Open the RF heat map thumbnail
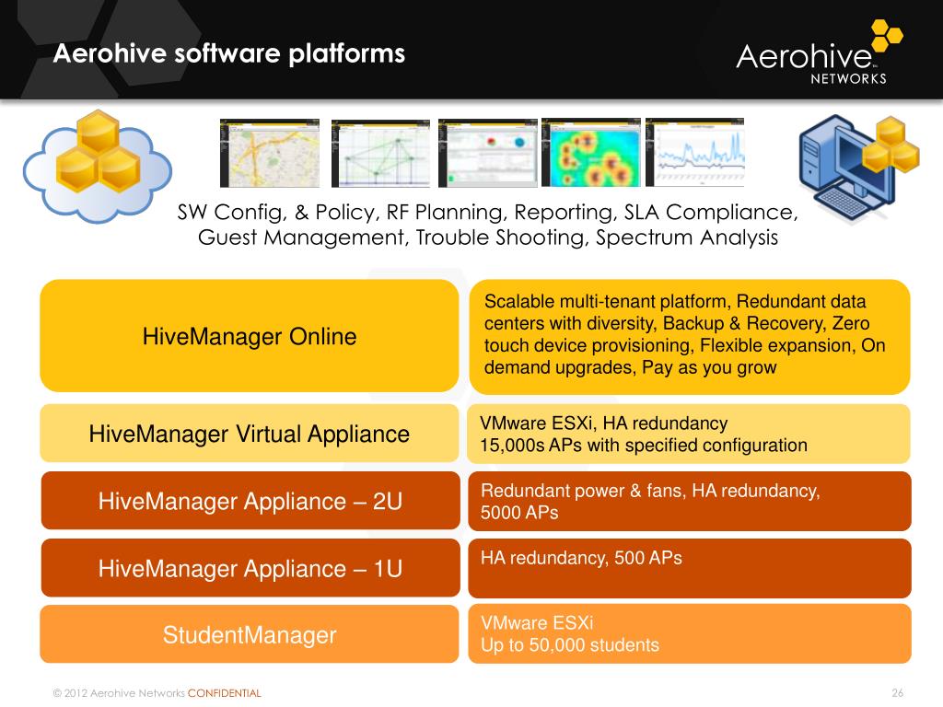Viewport: 943px width, 707px height. [590, 152]
